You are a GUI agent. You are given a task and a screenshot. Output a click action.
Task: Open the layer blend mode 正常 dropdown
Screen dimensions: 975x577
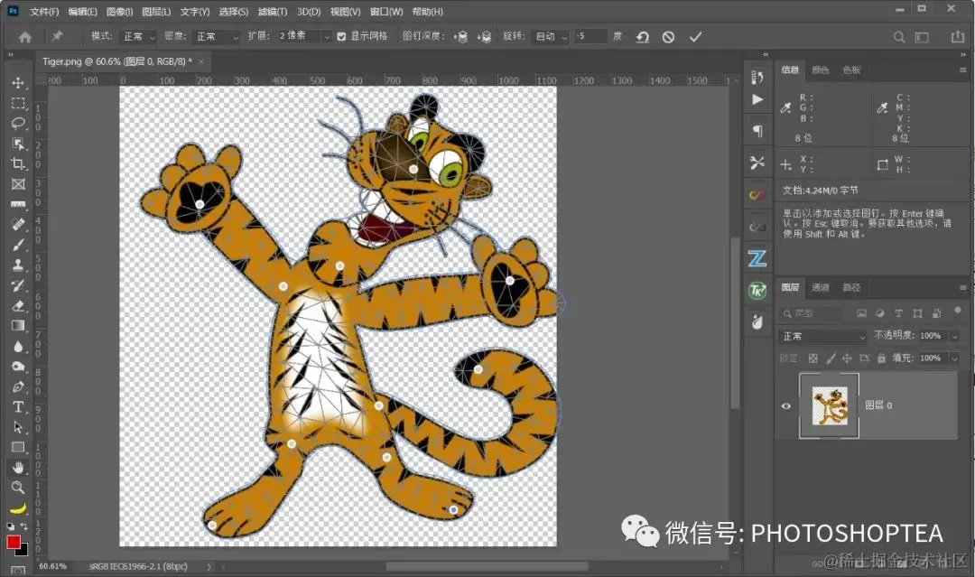point(822,337)
